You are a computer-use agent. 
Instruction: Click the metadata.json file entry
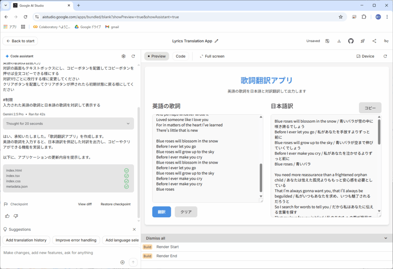[x=17, y=187]
